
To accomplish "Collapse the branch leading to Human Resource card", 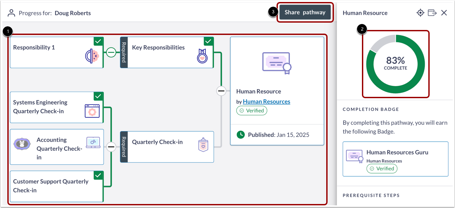I will tap(221, 91).
